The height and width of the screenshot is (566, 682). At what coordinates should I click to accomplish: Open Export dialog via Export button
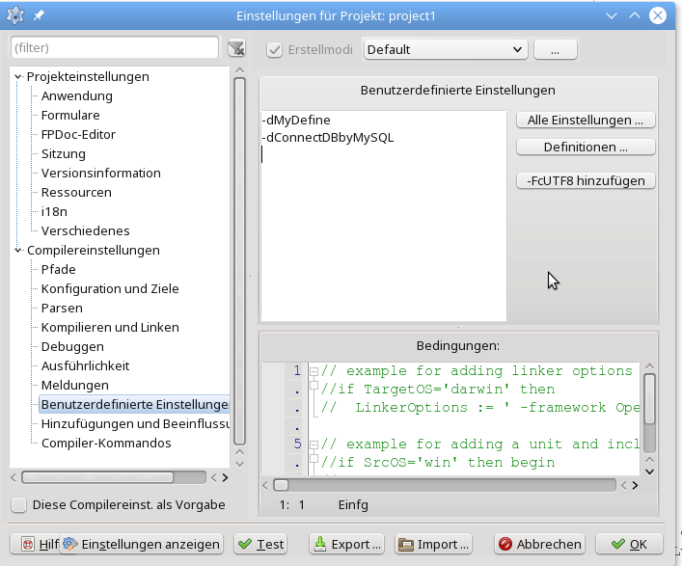(x=347, y=544)
